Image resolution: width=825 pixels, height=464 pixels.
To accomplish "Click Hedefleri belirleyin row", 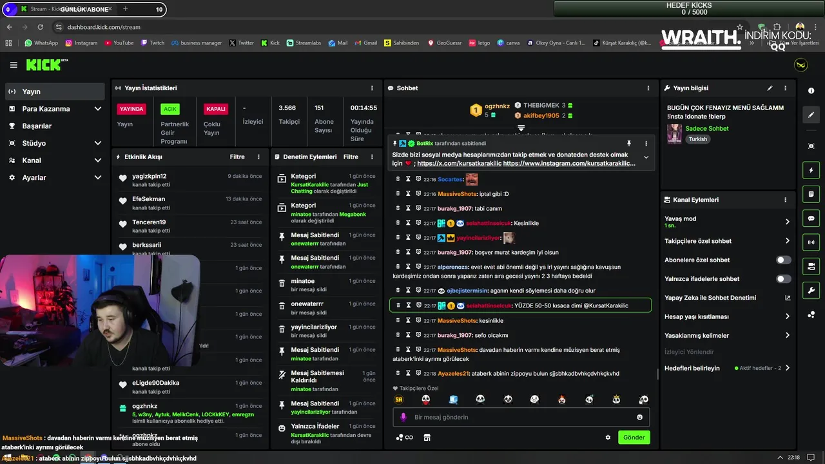I will click(x=727, y=368).
